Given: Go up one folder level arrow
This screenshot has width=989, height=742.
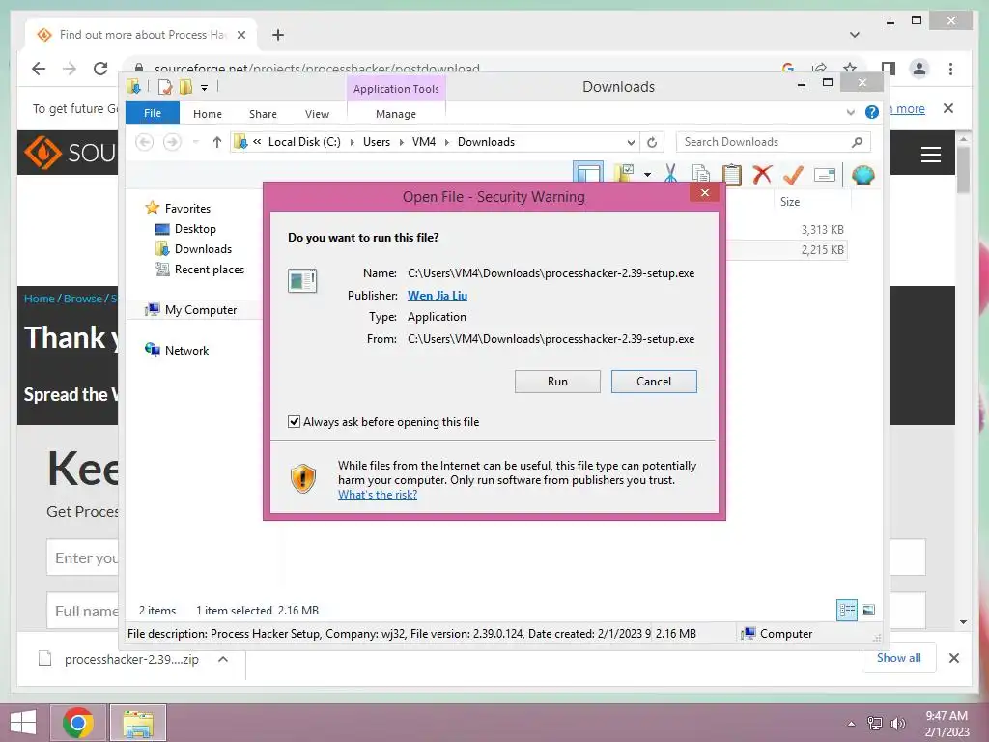Looking at the screenshot, I should tap(217, 142).
